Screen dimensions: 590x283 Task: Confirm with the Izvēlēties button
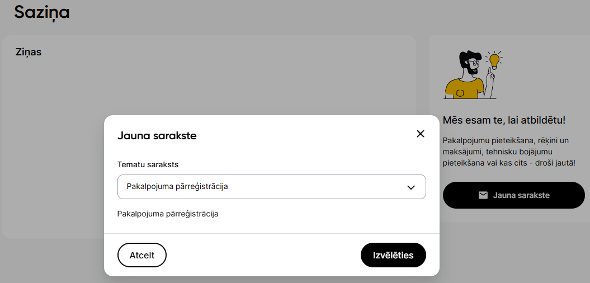point(393,255)
